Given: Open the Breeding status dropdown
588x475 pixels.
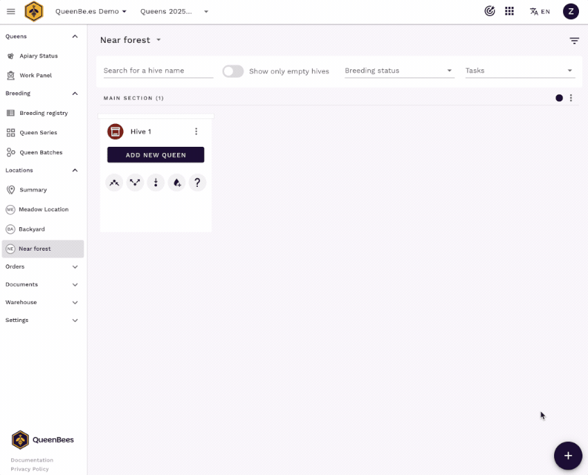Looking at the screenshot, I should [x=399, y=71].
